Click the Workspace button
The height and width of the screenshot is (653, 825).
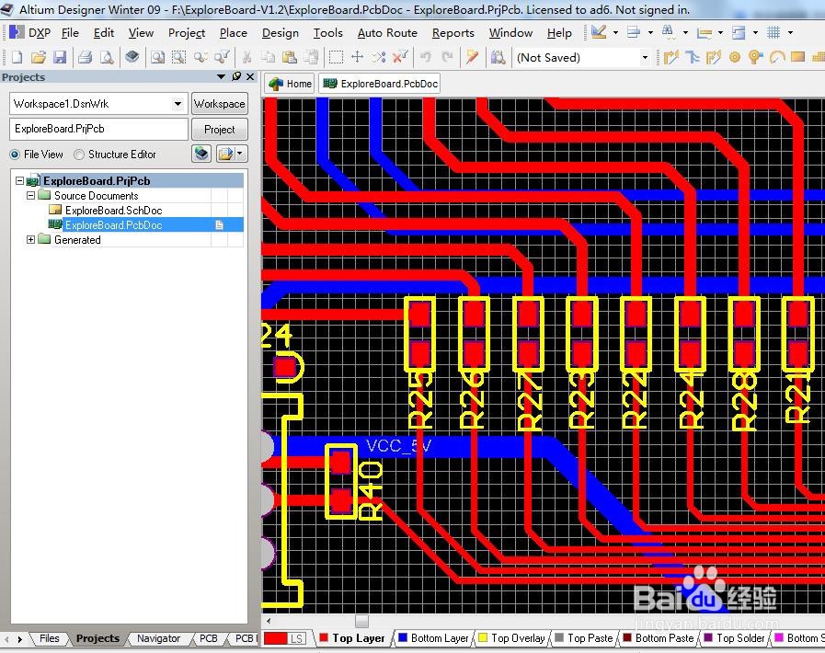pos(220,104)
